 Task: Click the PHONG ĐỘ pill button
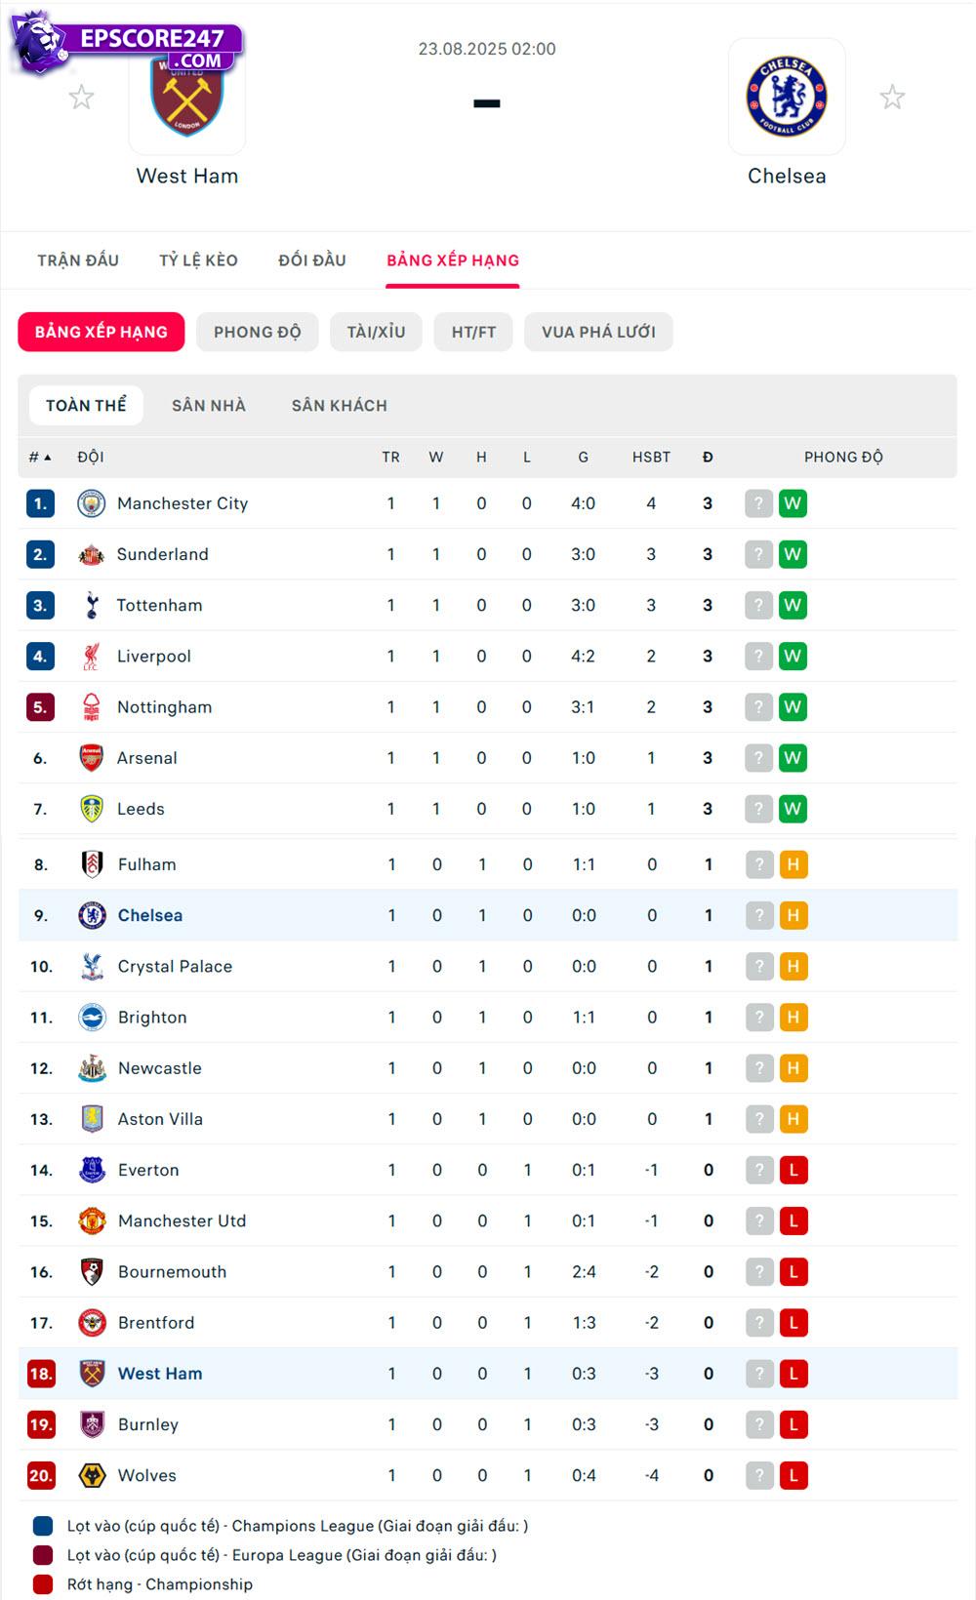pos(258,332)
